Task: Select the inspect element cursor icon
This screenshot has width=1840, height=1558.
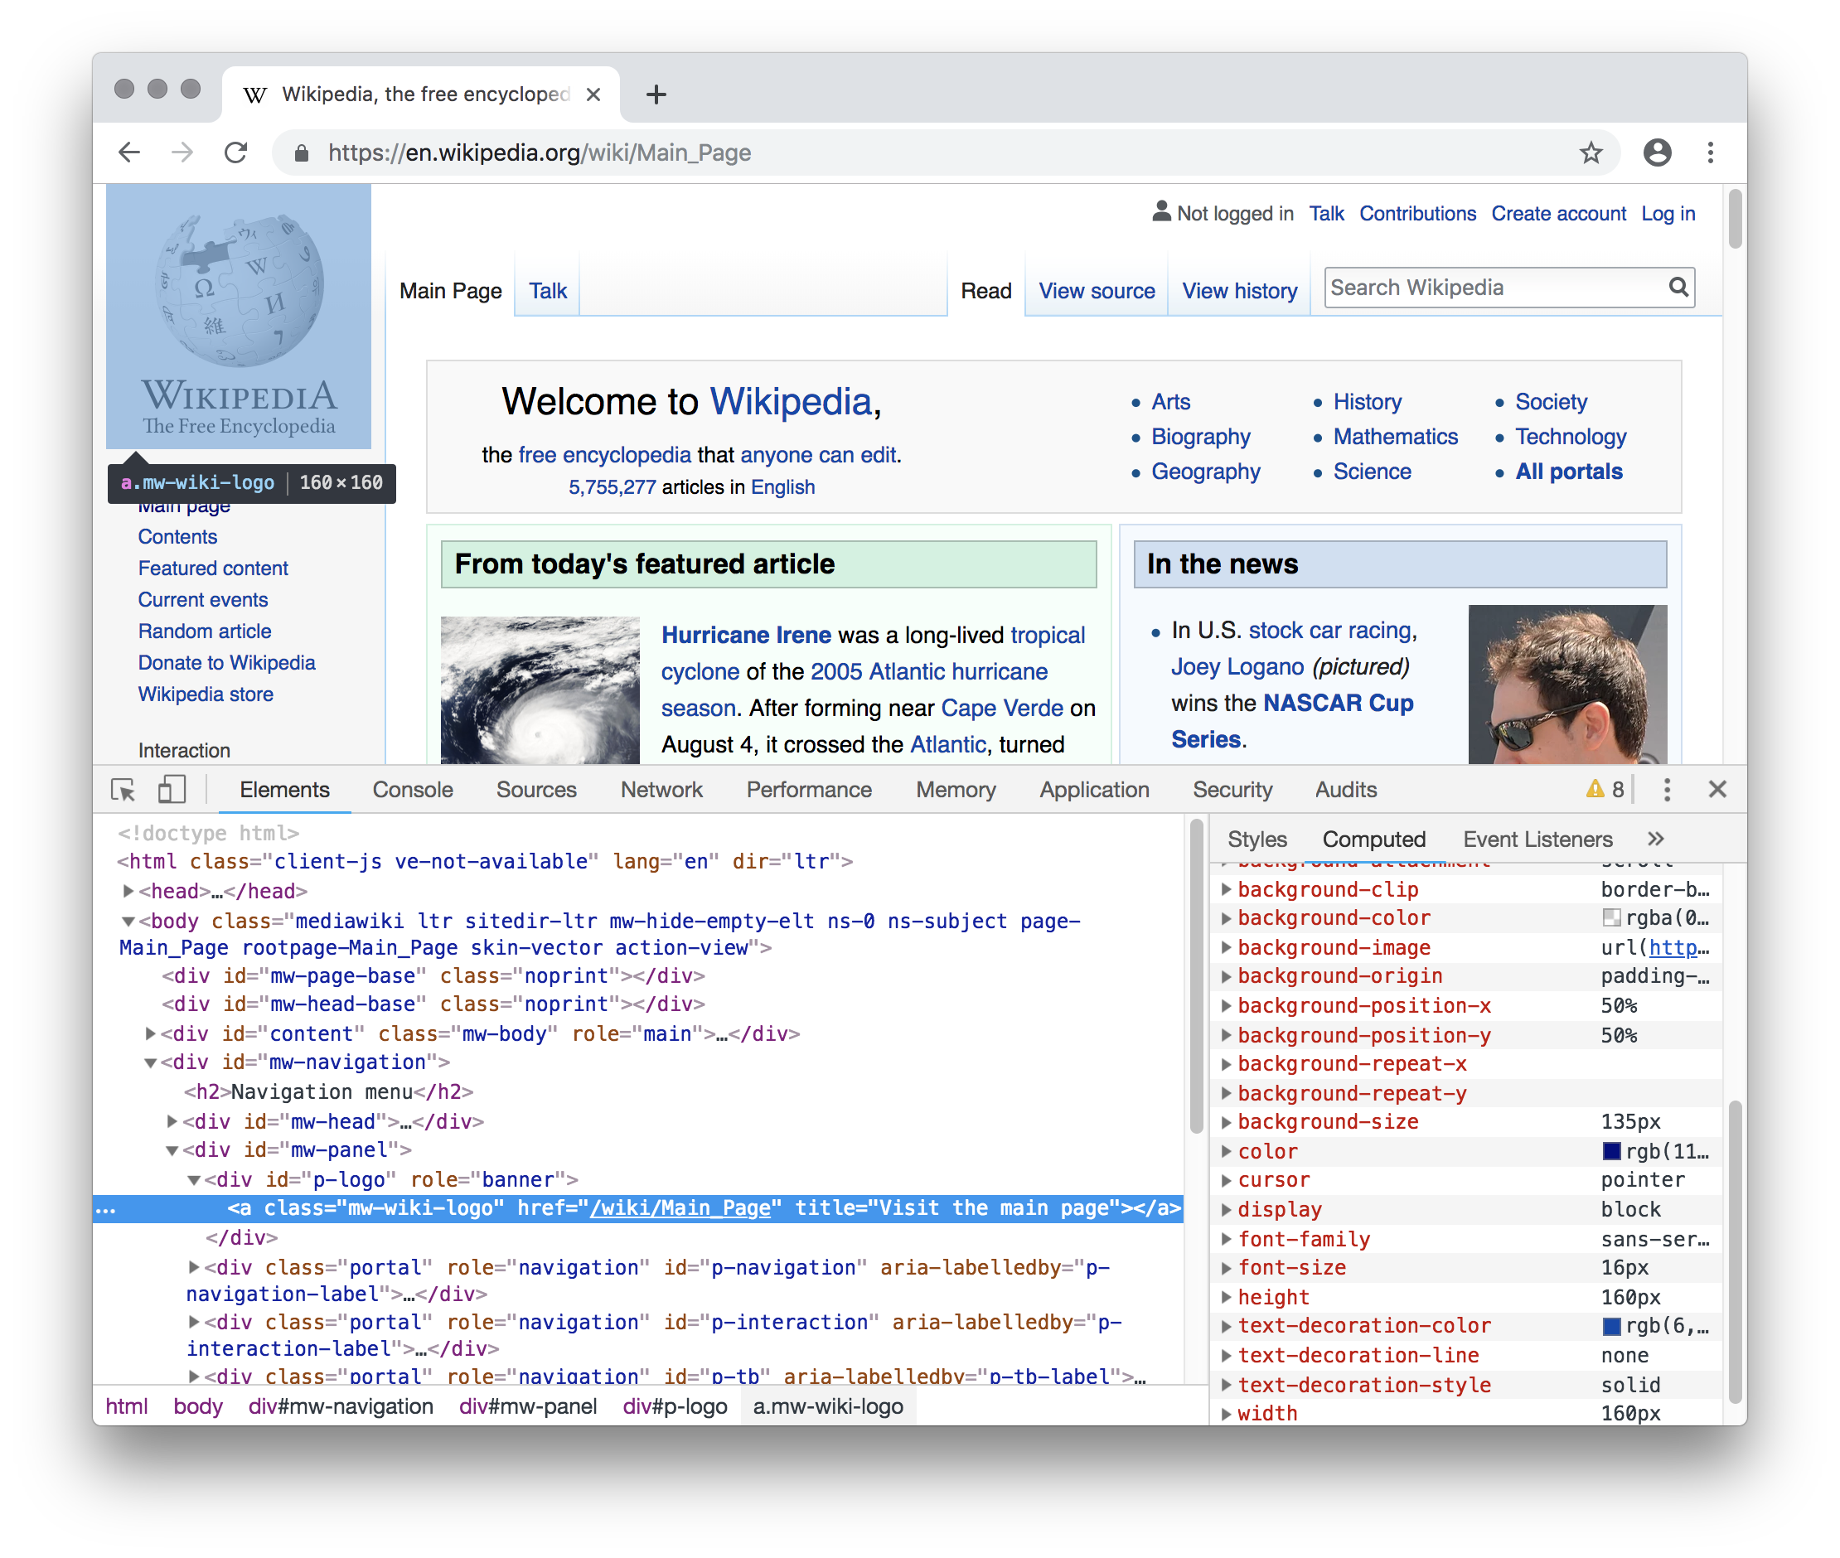Action: point(124,787)
